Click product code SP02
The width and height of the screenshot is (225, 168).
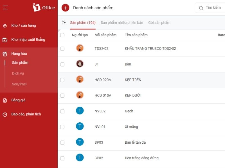[x=99, y=158]
